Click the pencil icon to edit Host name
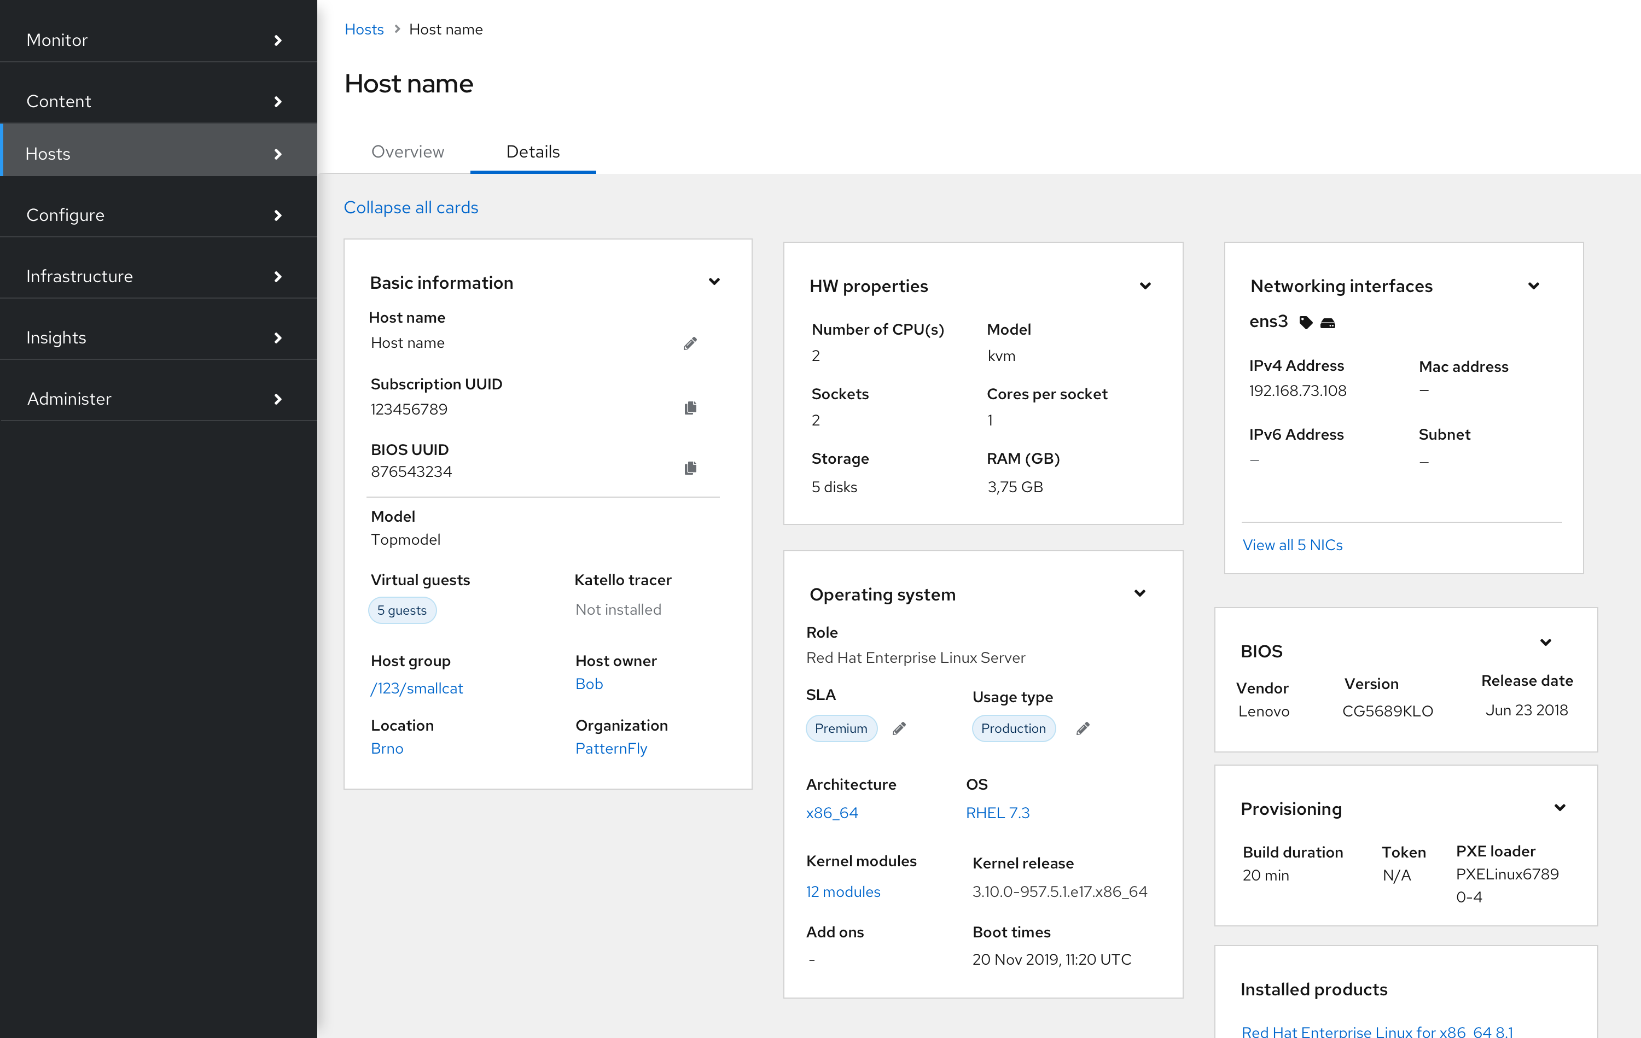The height and width of the screenshot is (1038, 1641). (x=690, y=343)
